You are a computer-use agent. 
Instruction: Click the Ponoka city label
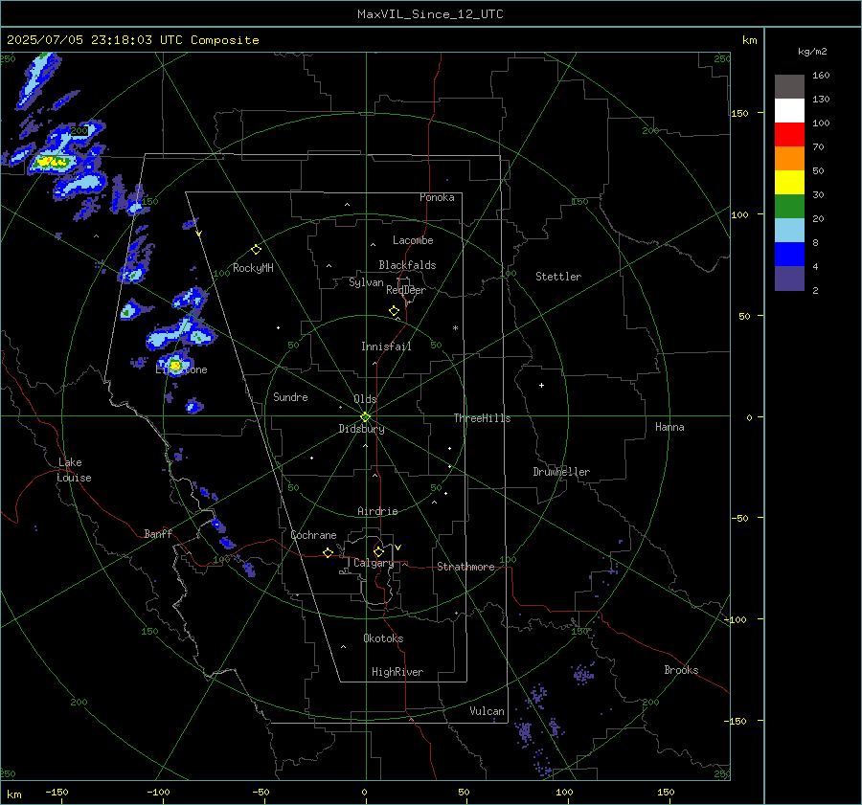(437, 197)
